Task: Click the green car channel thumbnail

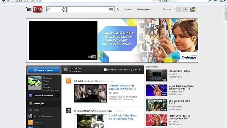Action: coord(35,84)
